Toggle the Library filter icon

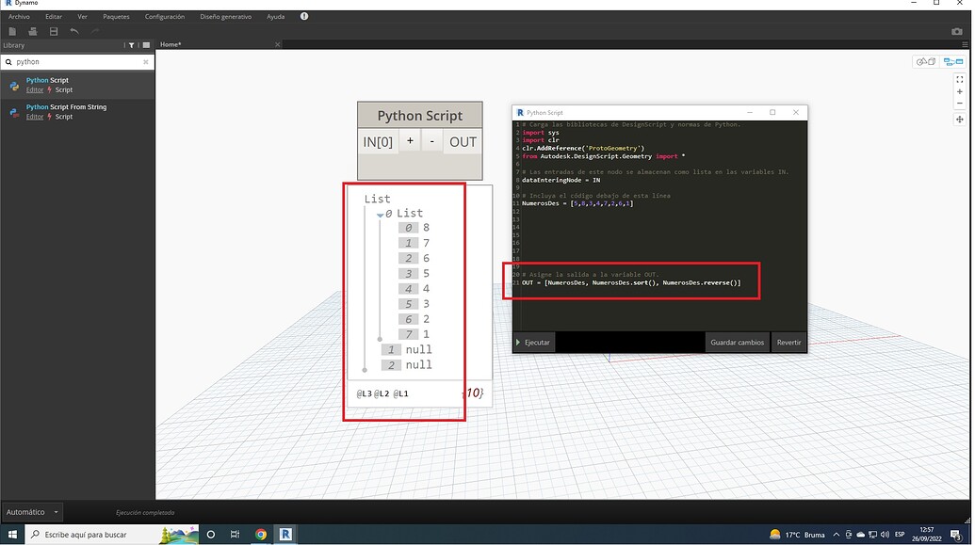click(x=132, y=44)
